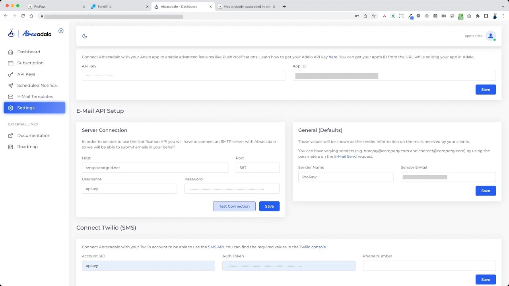509x286 pixels.
Task: Open the SMS API link
Action: click(216, 247)
